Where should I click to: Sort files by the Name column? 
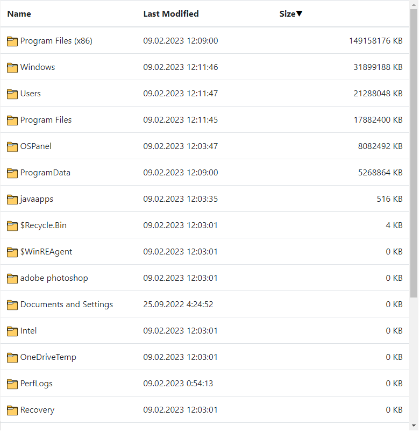coord(19,13)
